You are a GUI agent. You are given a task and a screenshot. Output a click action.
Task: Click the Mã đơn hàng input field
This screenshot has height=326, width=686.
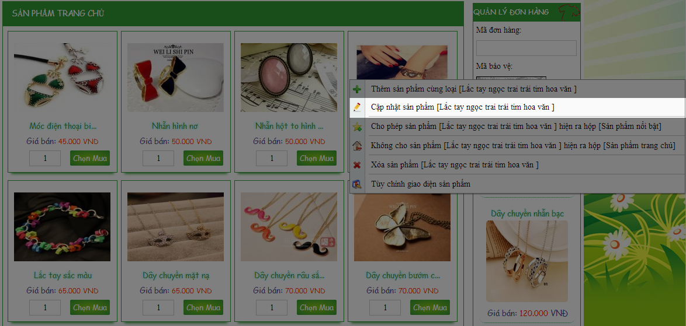click(x=526, y=48)
